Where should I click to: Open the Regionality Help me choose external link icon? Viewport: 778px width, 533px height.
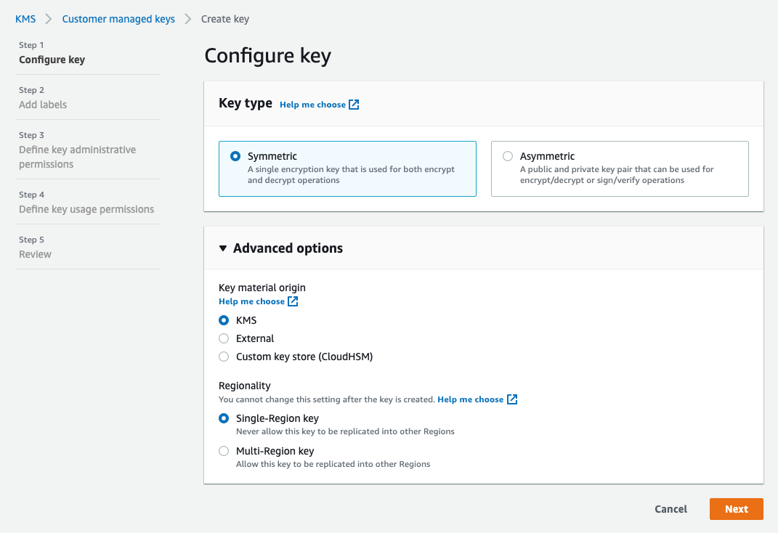512,399
